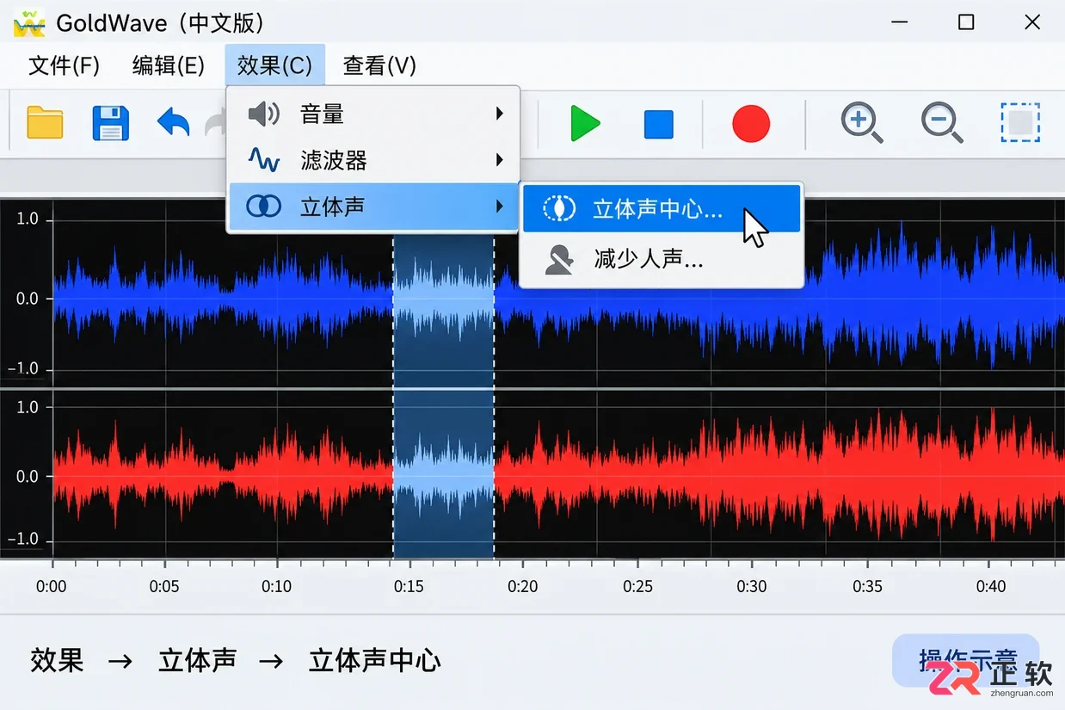
Task: Select the 立体声 menu entry
Action: click(x=373, y=206)
